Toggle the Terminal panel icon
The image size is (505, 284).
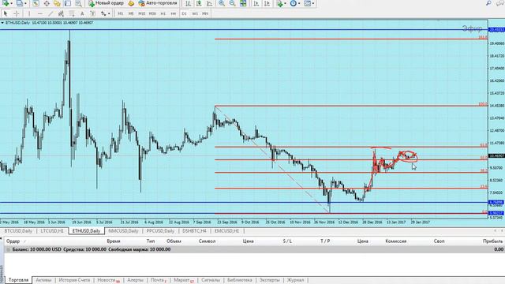point(68,3)
